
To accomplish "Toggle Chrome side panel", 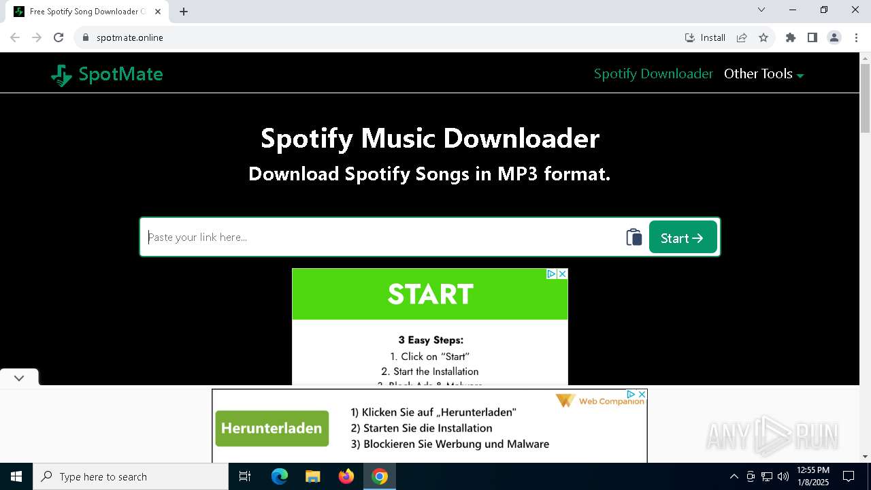I will click(x=812, y=37).
